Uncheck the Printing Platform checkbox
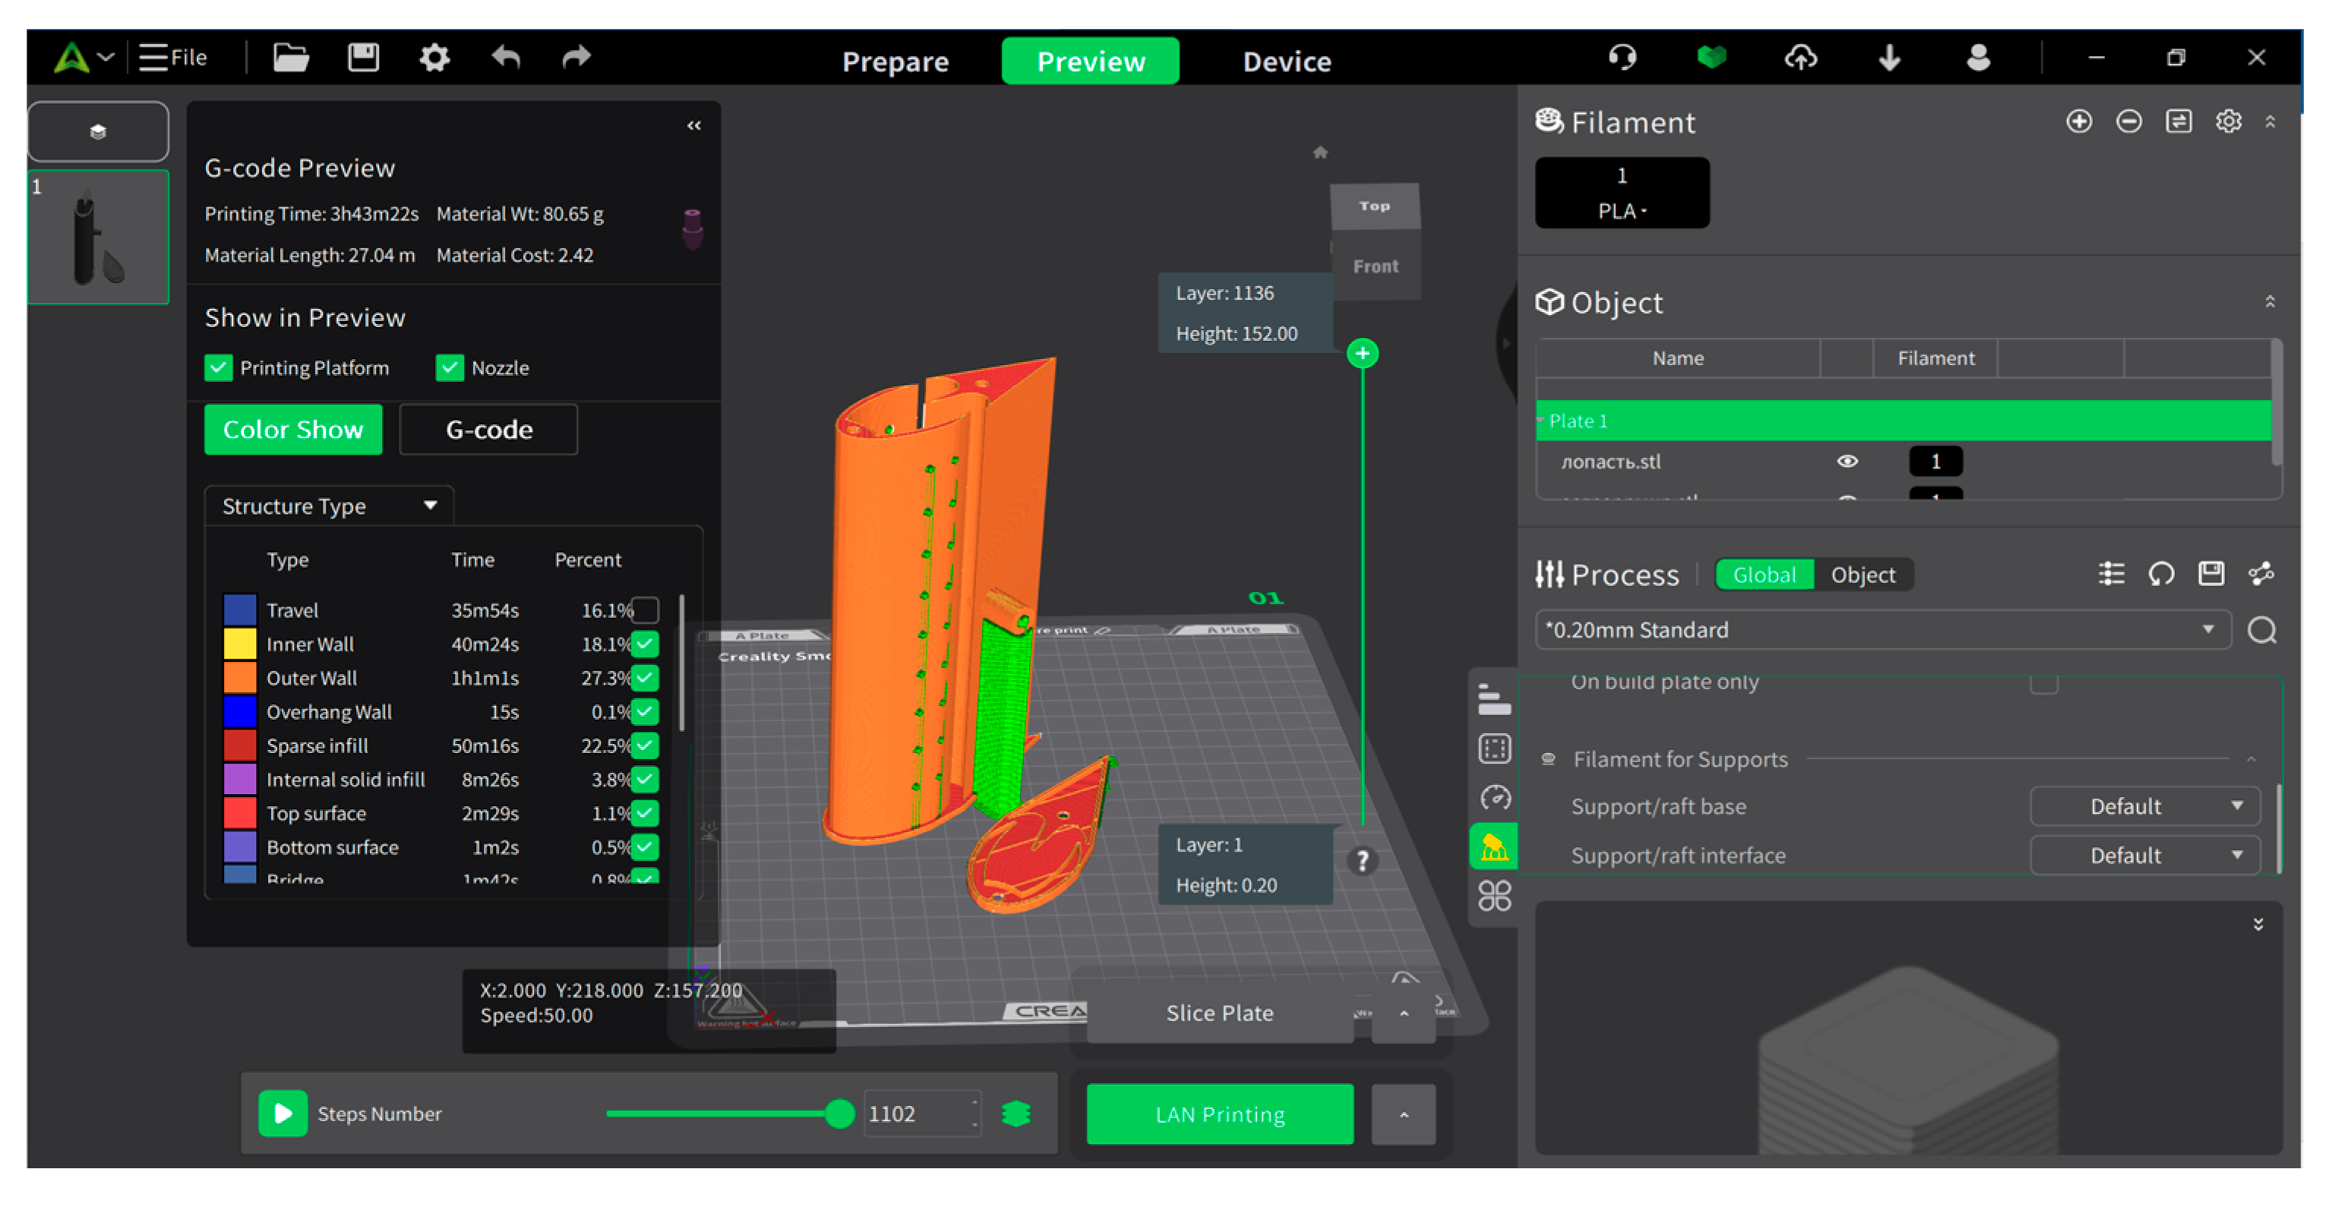 (x=219, y=367)
